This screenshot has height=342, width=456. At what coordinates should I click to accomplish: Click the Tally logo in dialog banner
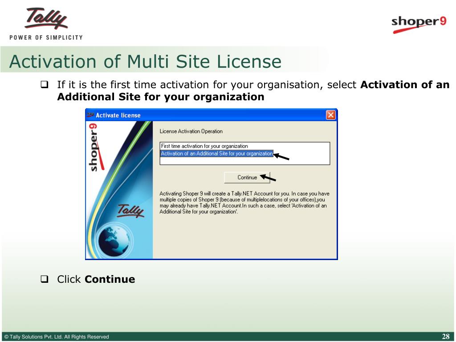[130, 211]
